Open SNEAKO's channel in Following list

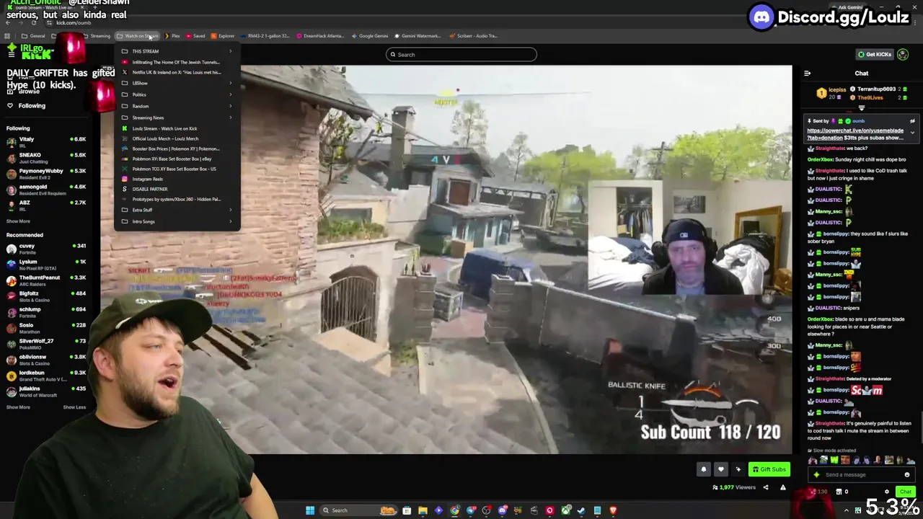click(x=45, y=158)
